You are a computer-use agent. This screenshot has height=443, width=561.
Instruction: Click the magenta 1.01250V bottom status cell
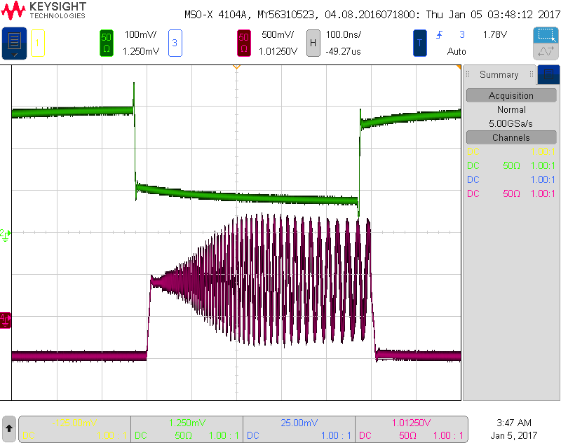click(412, 429)
